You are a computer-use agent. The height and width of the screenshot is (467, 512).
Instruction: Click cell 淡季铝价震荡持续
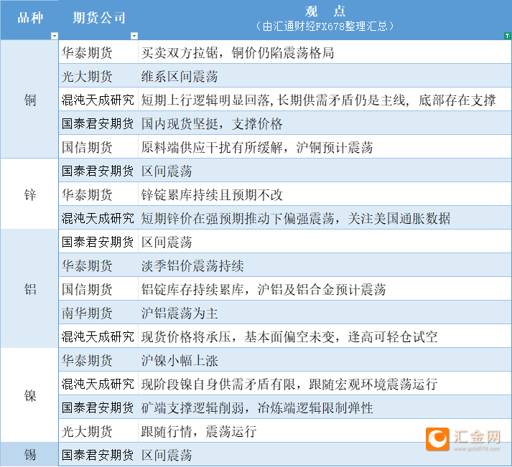(x=325, y=265)
